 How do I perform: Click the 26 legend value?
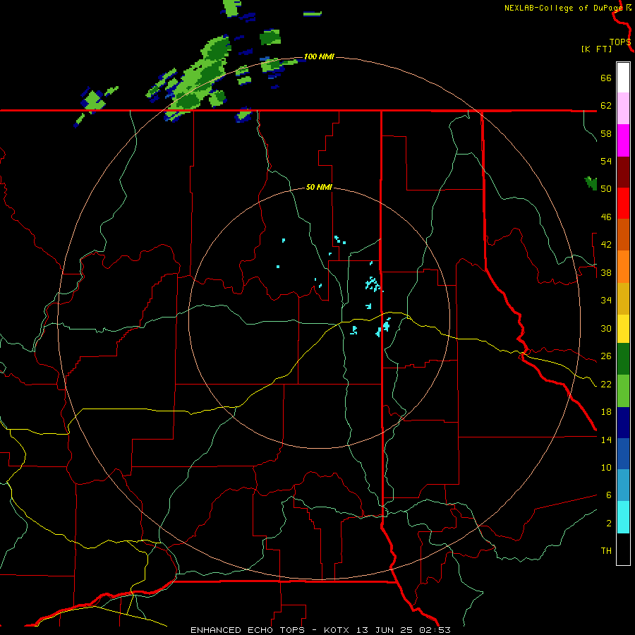coord(606,356)
